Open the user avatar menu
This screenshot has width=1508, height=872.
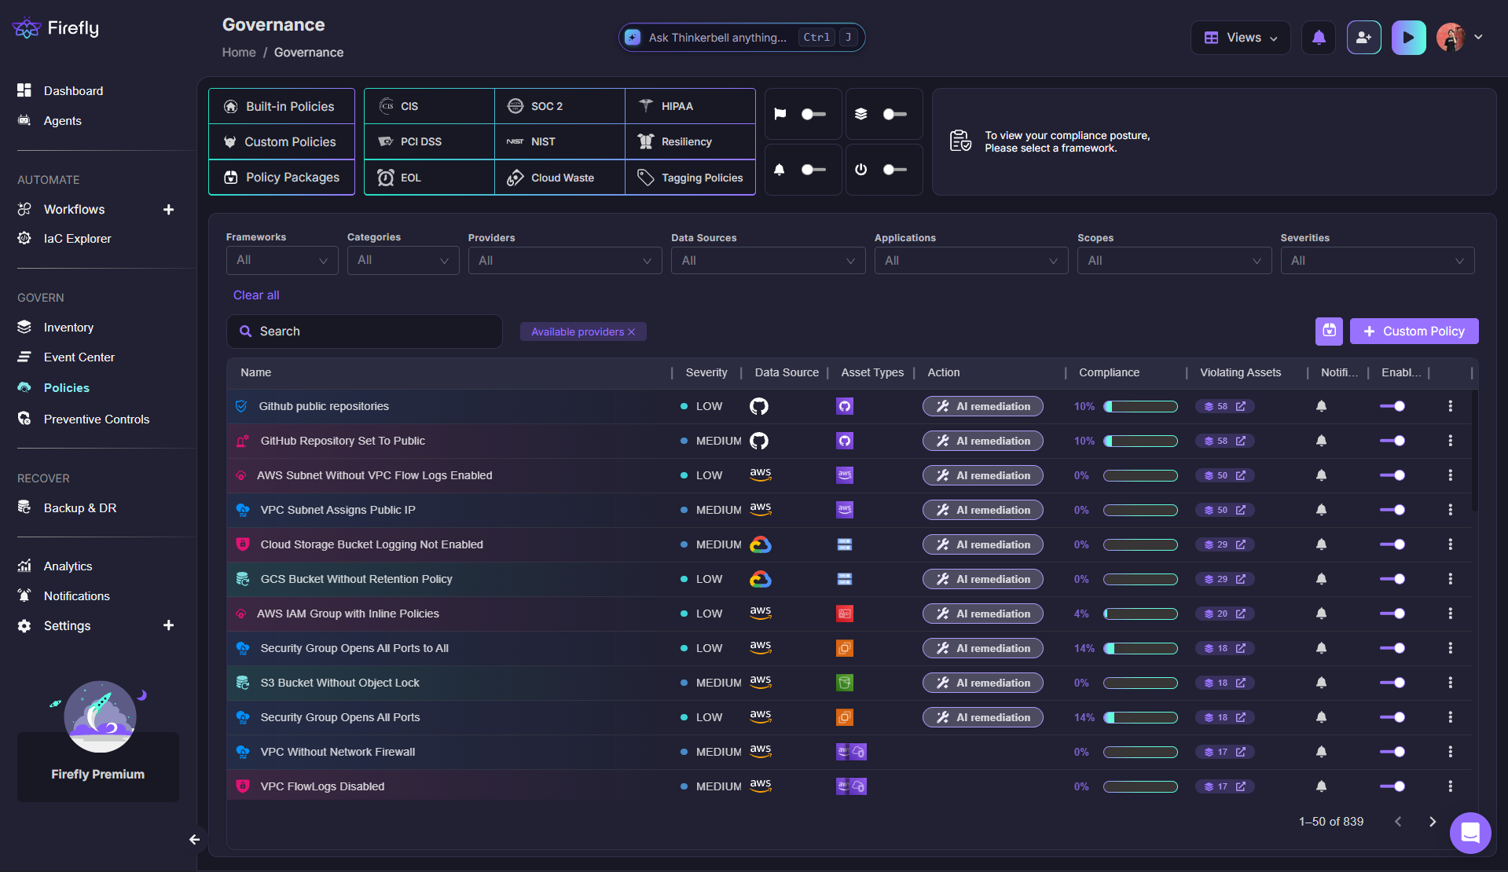tap(1451, 38)
